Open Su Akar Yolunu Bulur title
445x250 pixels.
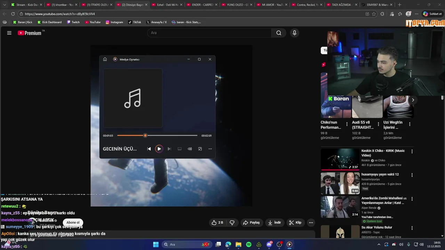[x=377, y=227]
